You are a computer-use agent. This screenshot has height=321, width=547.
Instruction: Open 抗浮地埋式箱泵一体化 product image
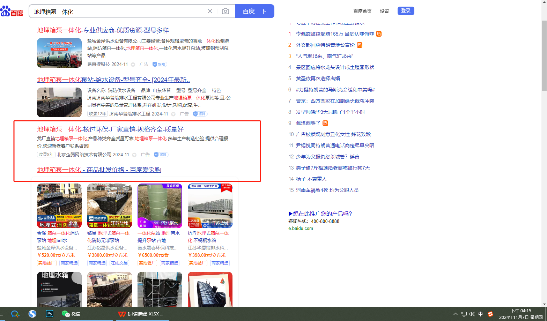(210, 206)
